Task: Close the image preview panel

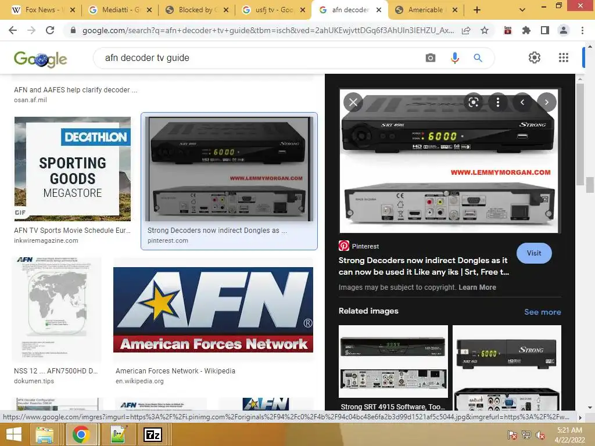Action: click(x=353, y=102)
